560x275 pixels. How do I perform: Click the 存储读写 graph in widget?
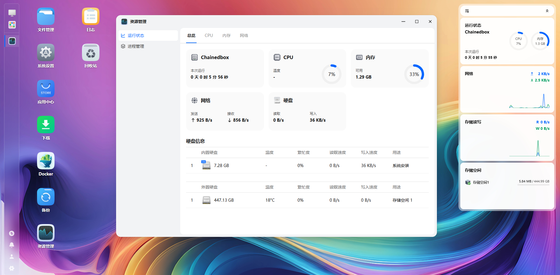[529, 148]
